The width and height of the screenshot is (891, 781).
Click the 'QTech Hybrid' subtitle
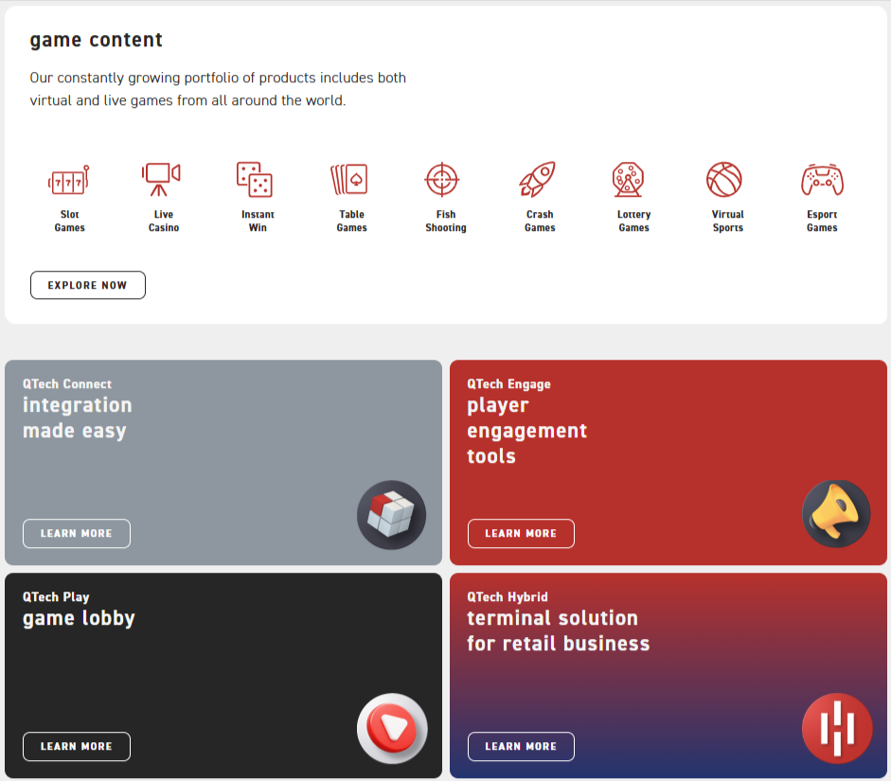(x=508, y=597)
